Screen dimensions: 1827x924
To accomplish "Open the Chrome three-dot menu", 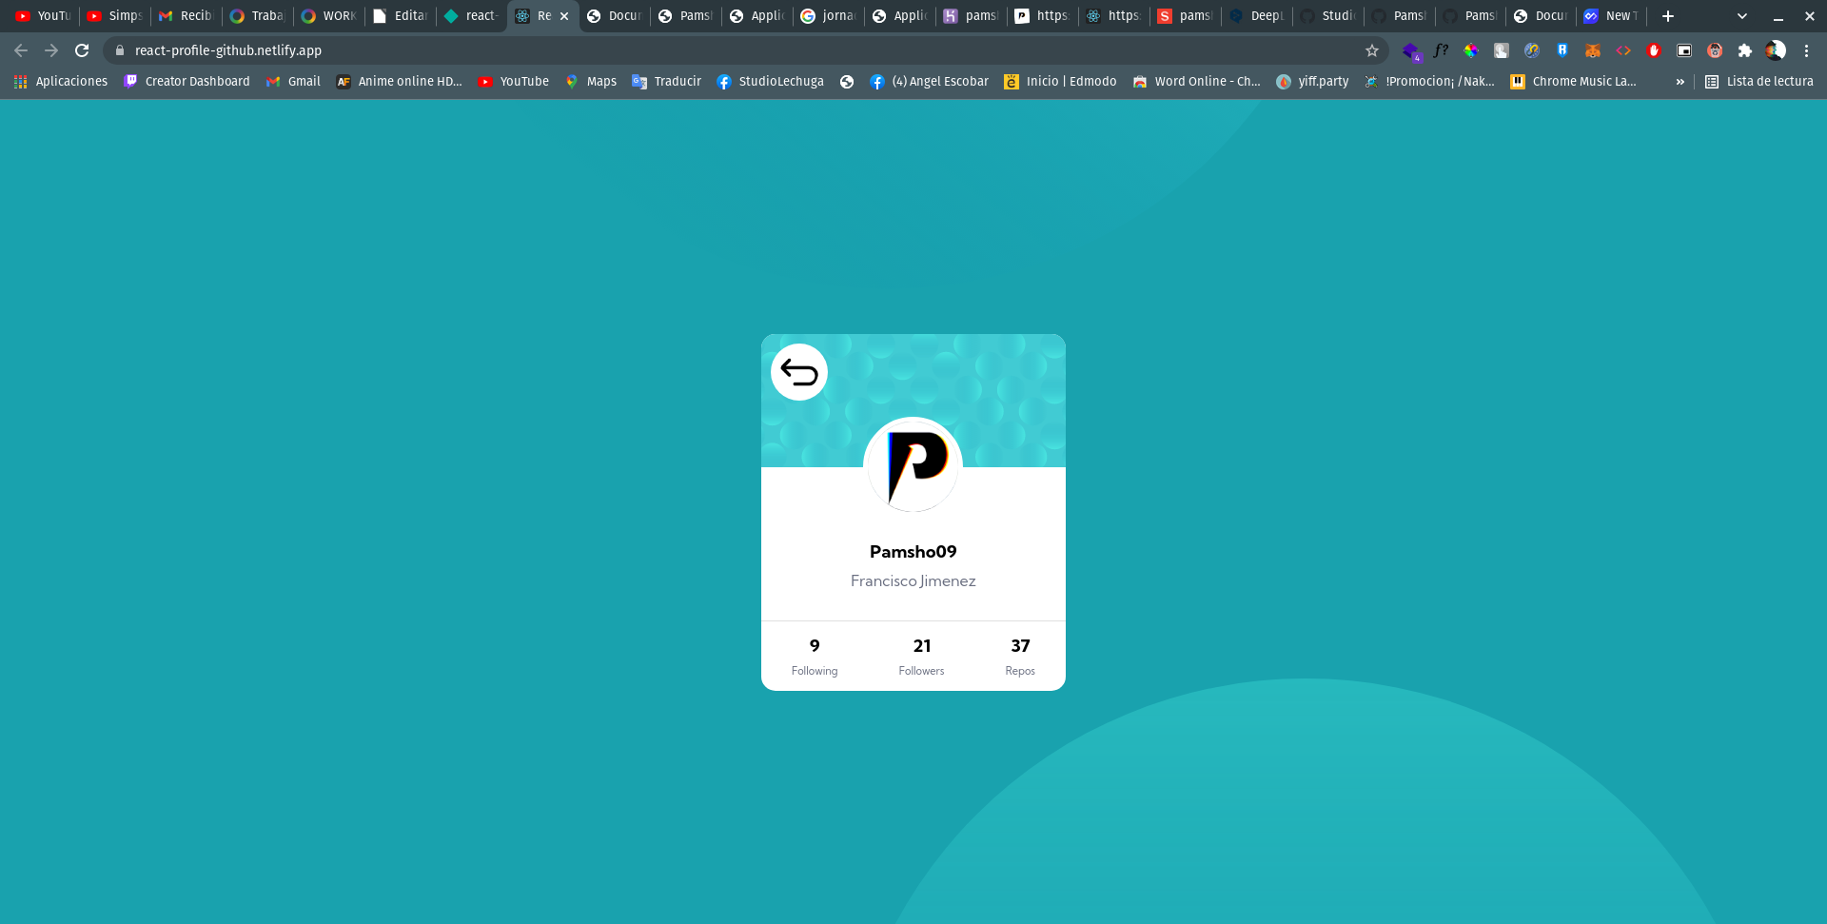I will coord(1806,50).
